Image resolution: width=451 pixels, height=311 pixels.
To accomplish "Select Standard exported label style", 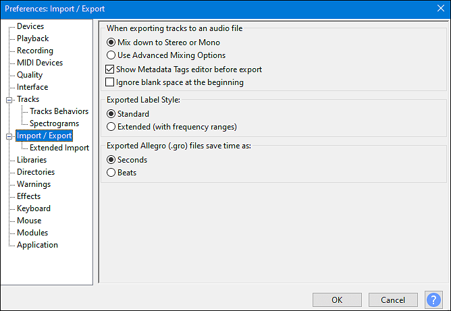I will (111, 114).
